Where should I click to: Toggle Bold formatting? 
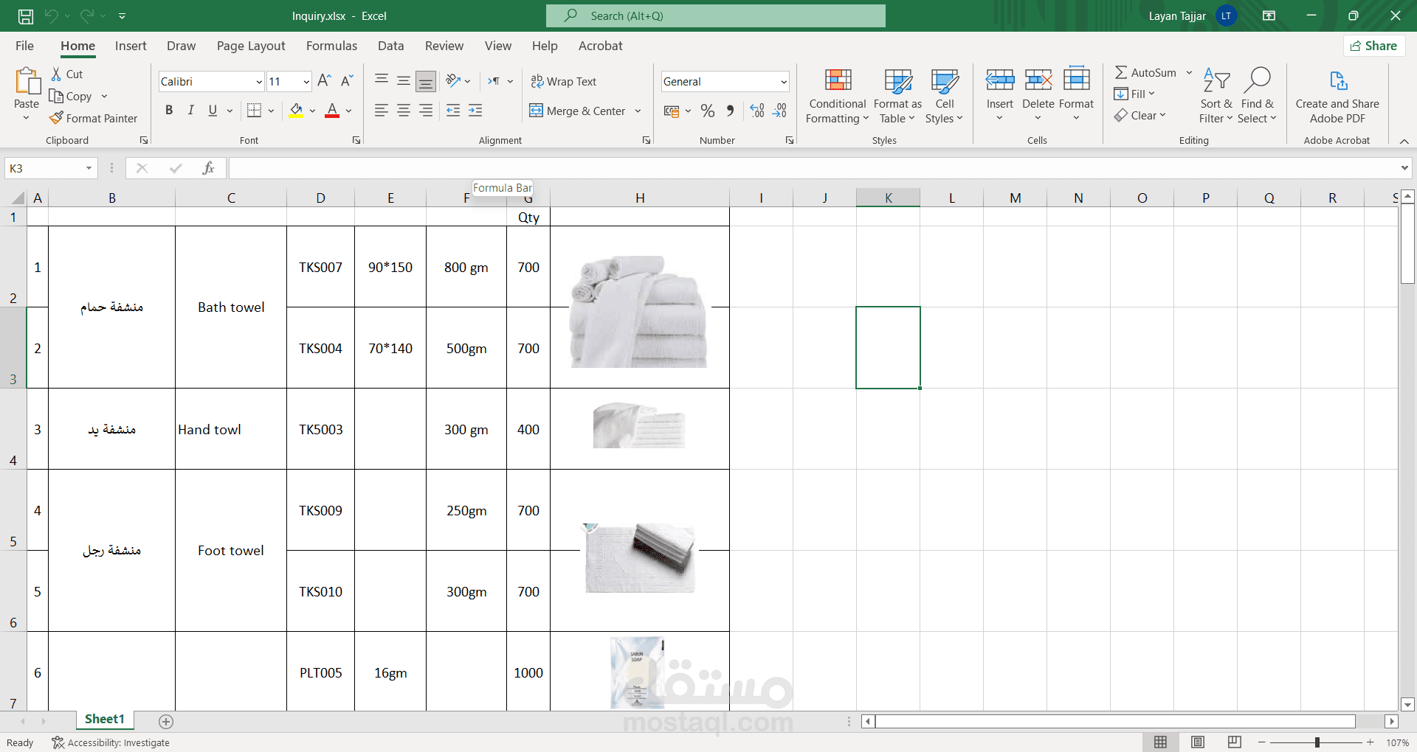tap(169, 111)
